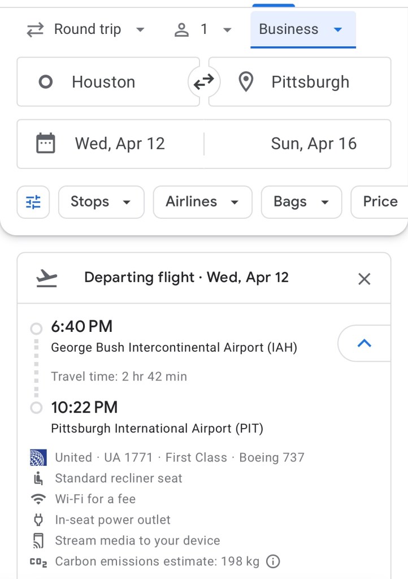Collapse the flight details chevron

point(364,343)
